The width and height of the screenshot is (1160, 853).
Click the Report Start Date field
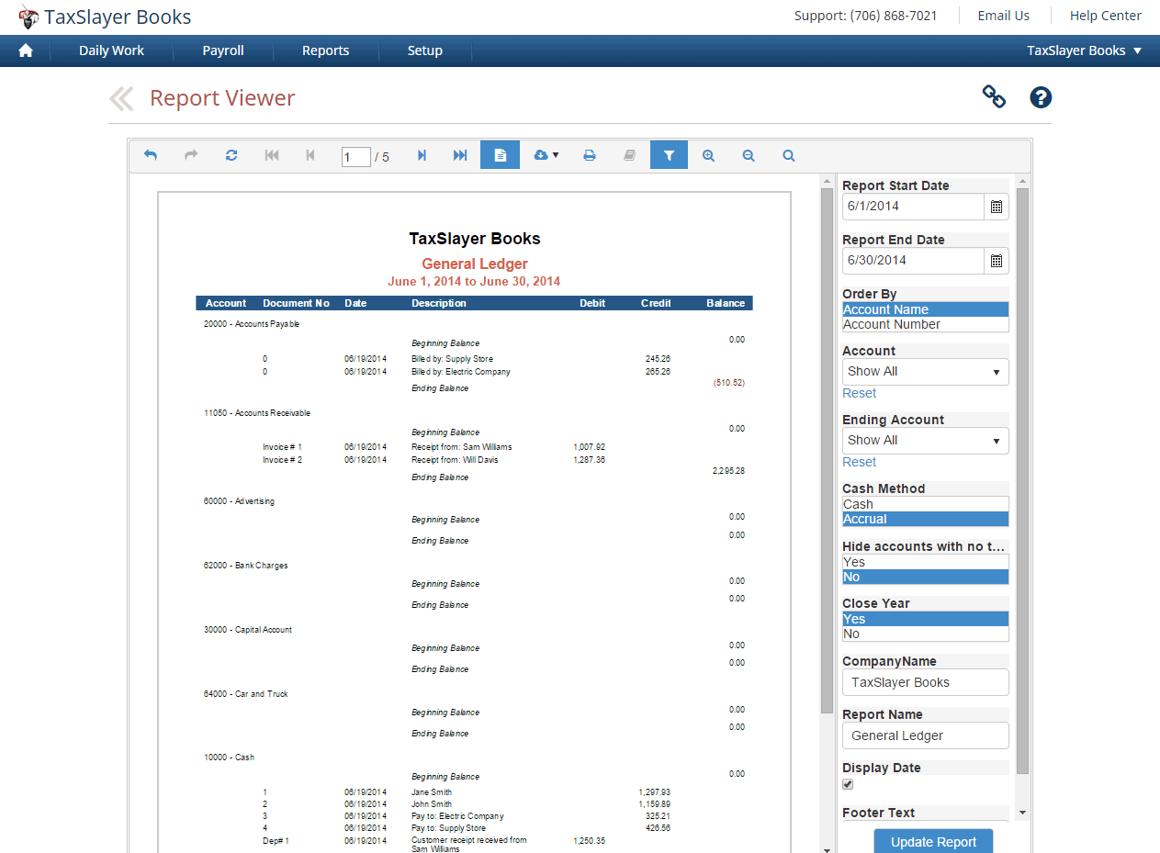(x=914, y=207)
